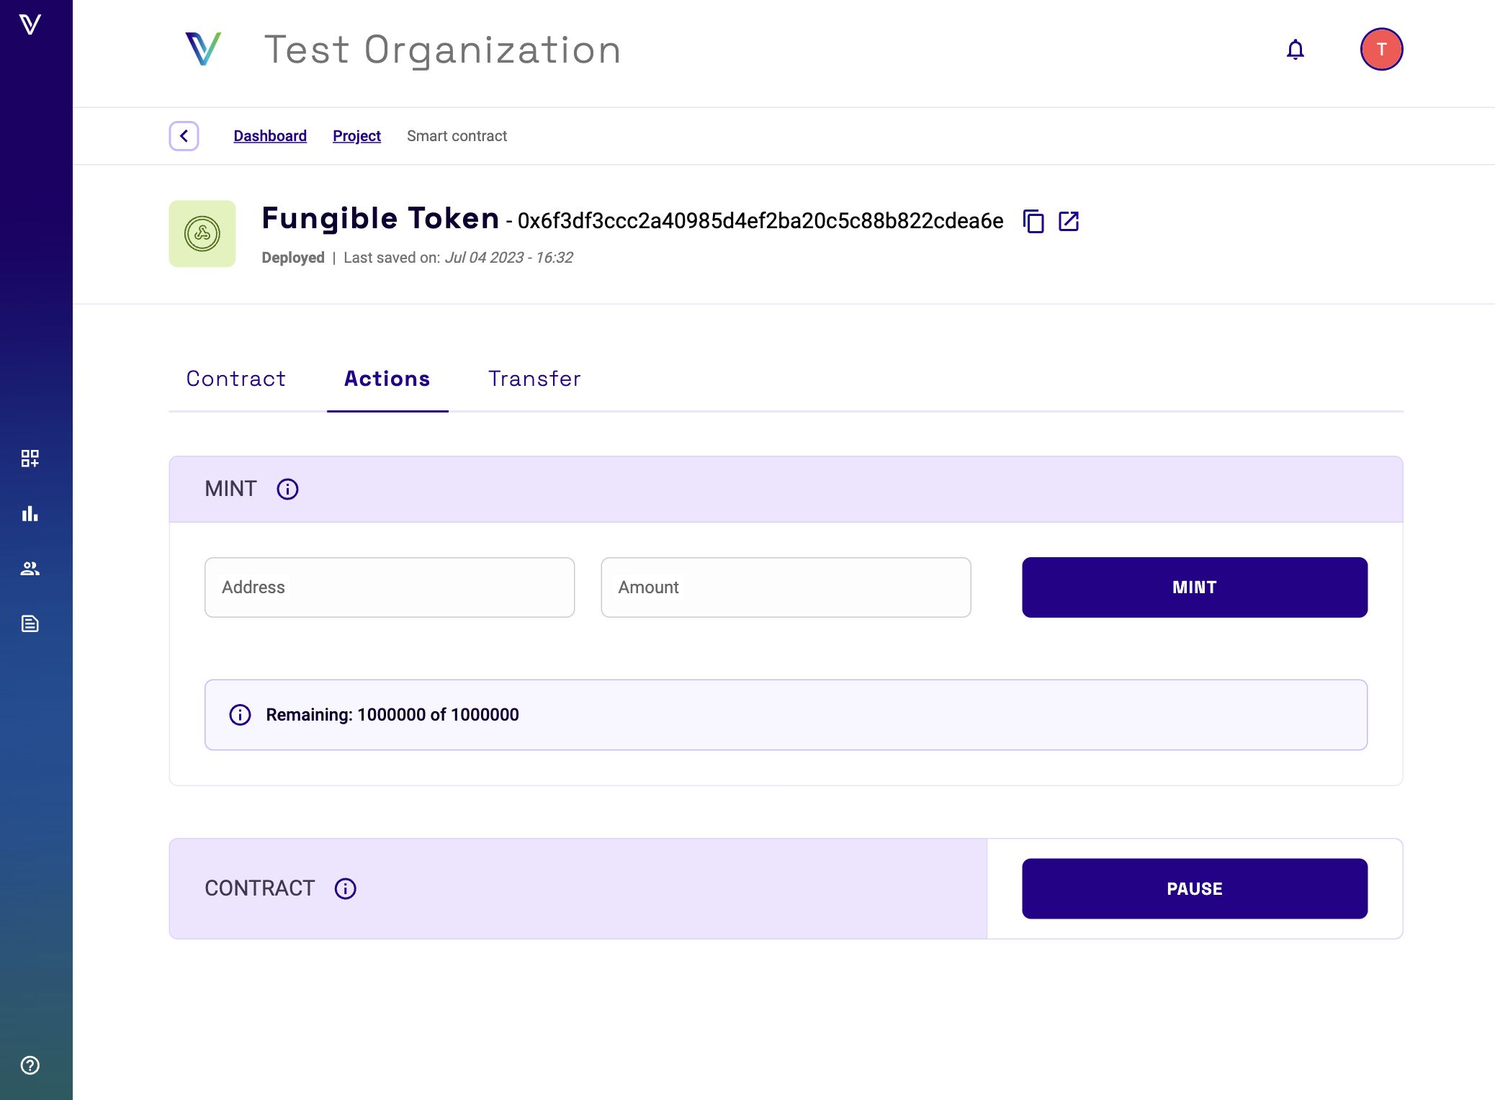Screen dimensions: 1495x1100
Task: Switch to the Contract tab
Action: (236, 379)
